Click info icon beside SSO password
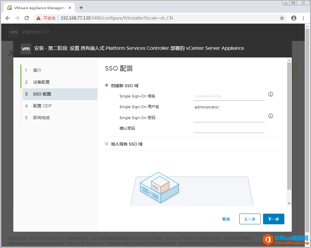 [x=270, y=116]
